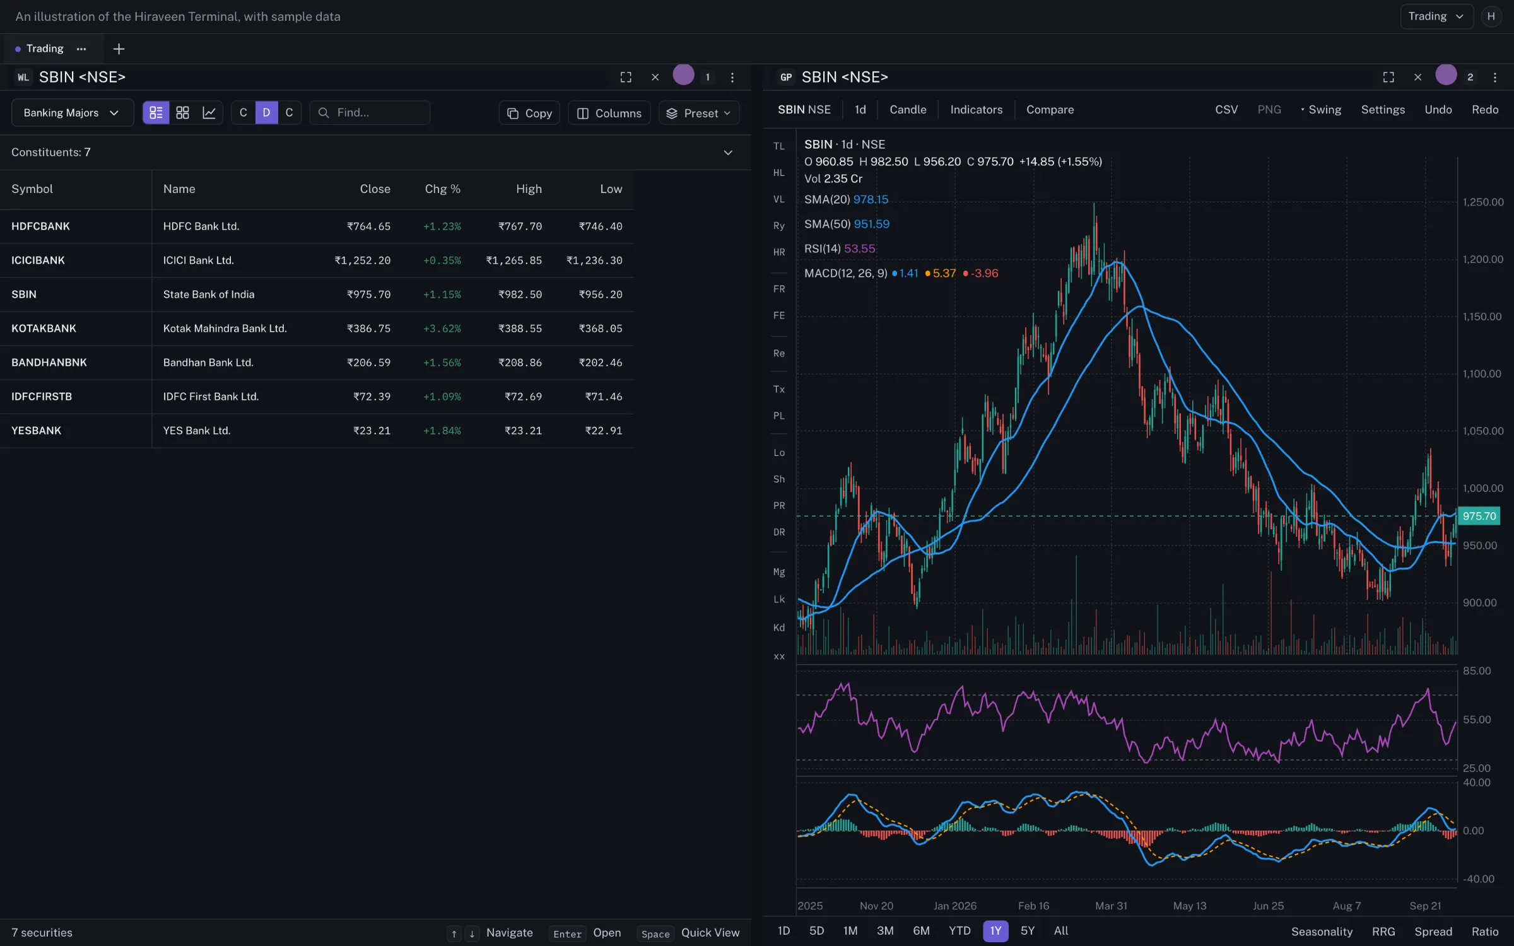Open Trading tab ellipsis menu
The image size is (1514, 946).
click(81, 49)
